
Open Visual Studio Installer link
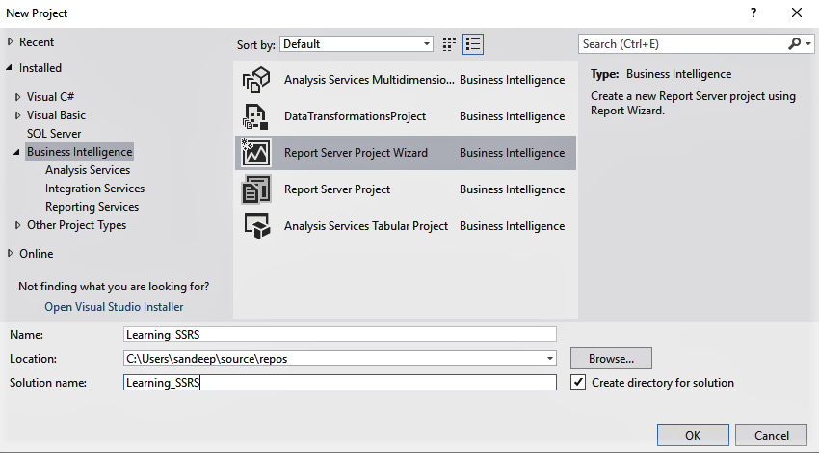click(114, 307)
